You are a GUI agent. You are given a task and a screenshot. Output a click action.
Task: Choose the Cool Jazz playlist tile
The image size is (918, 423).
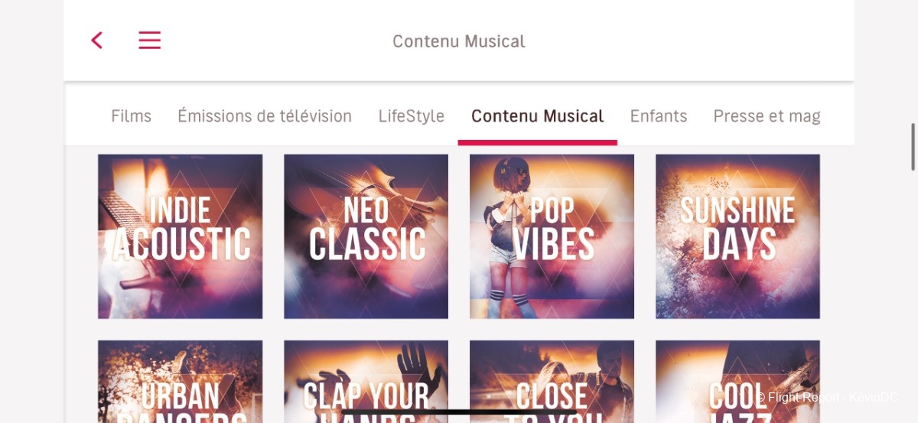pyautogui.click(x=738, y=382)
